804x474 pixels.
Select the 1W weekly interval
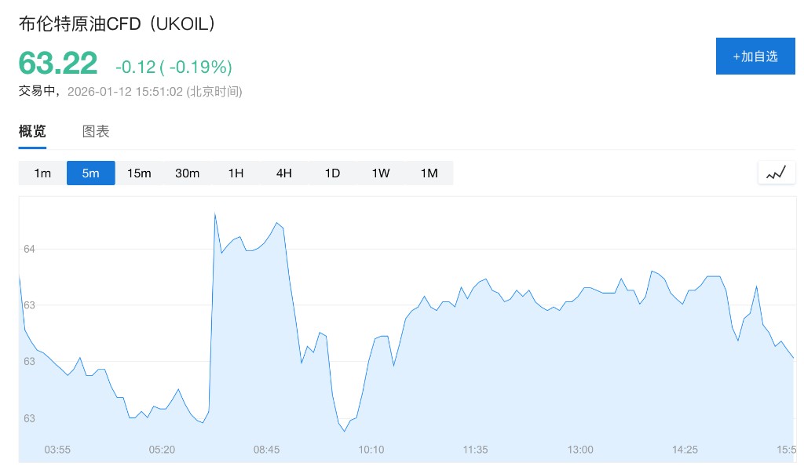pos(381,173)
